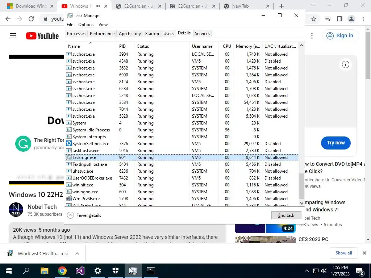Sort by Memory column header
The image size is (371, 278).
click(x=248, y=46)
